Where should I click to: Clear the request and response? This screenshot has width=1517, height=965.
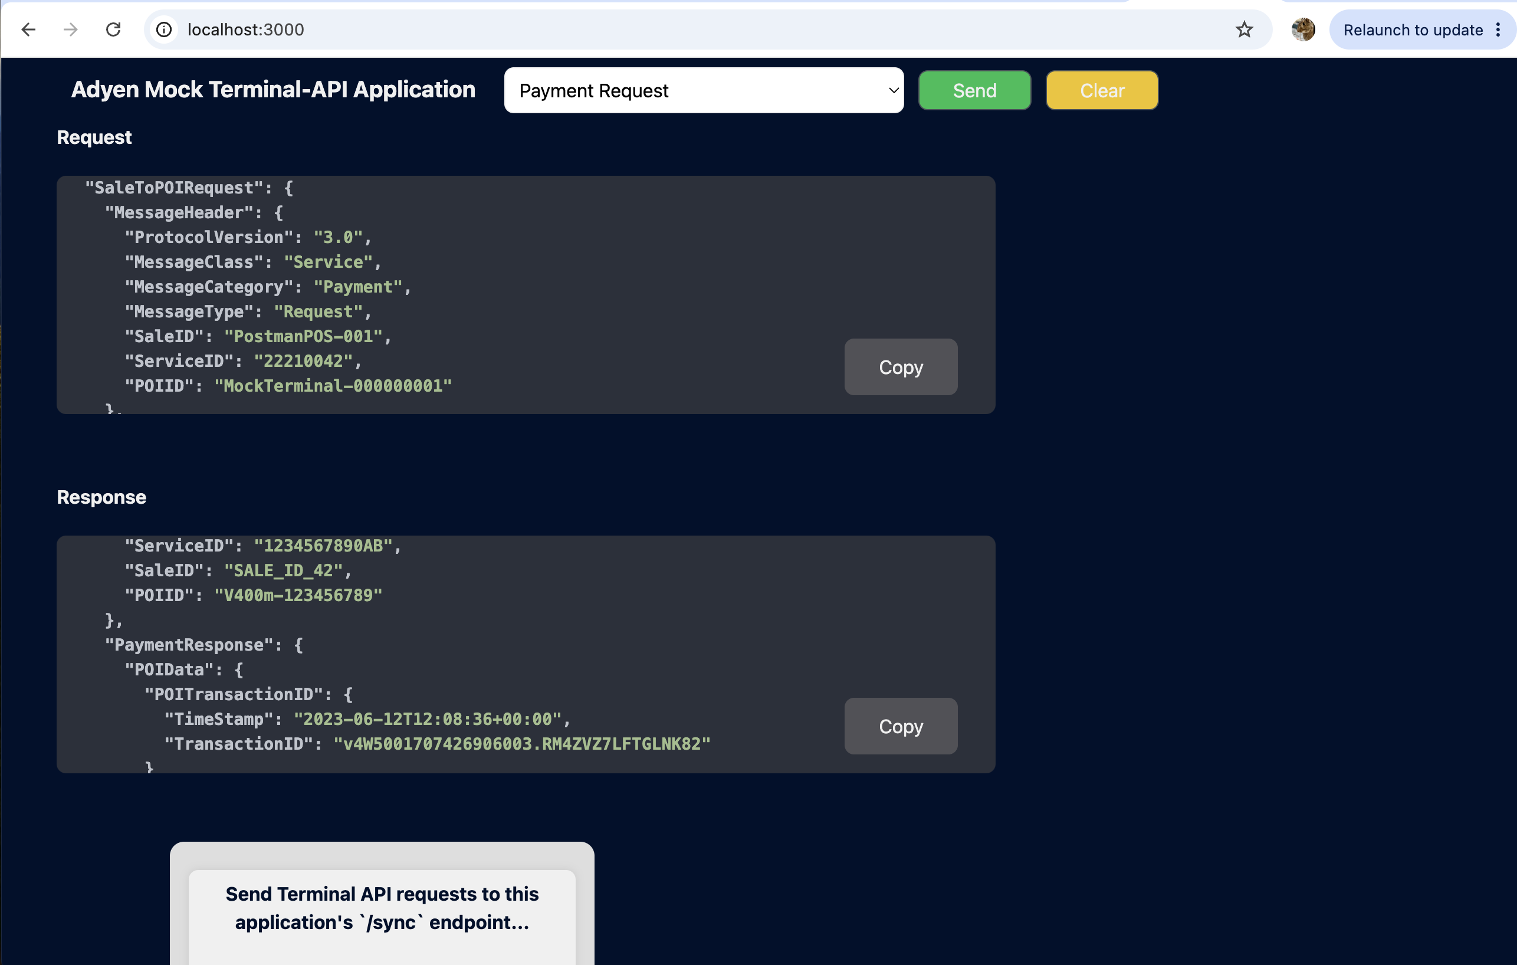(1102, 91)
